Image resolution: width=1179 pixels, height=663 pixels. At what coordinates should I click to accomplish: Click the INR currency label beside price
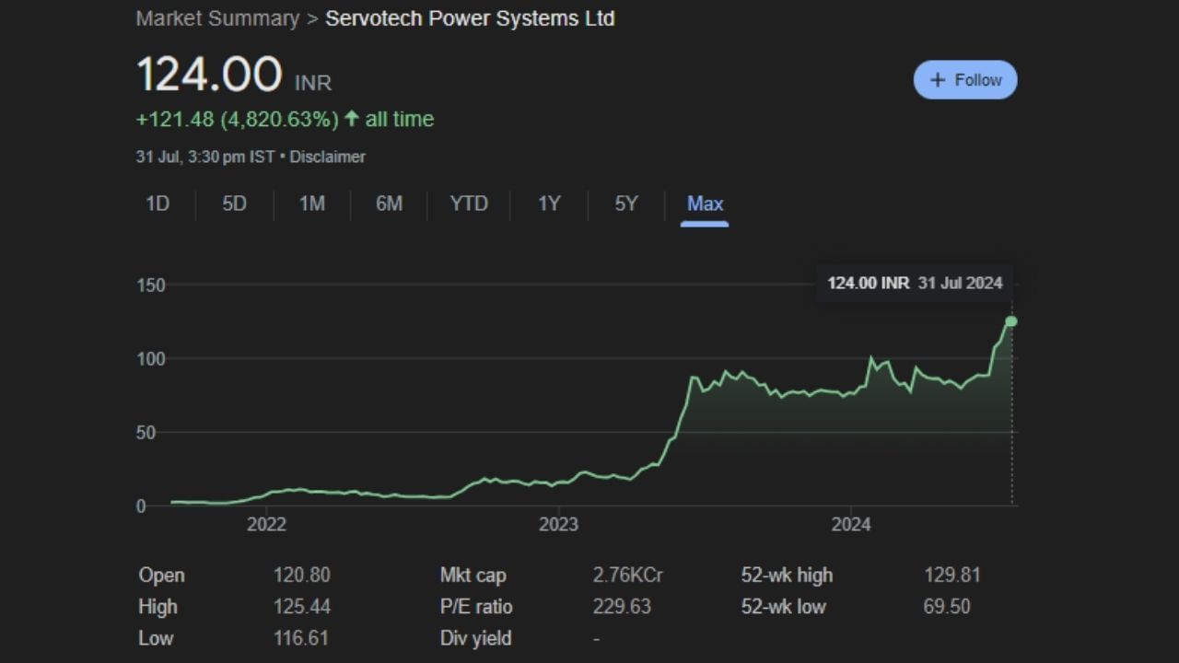point(313,83)
